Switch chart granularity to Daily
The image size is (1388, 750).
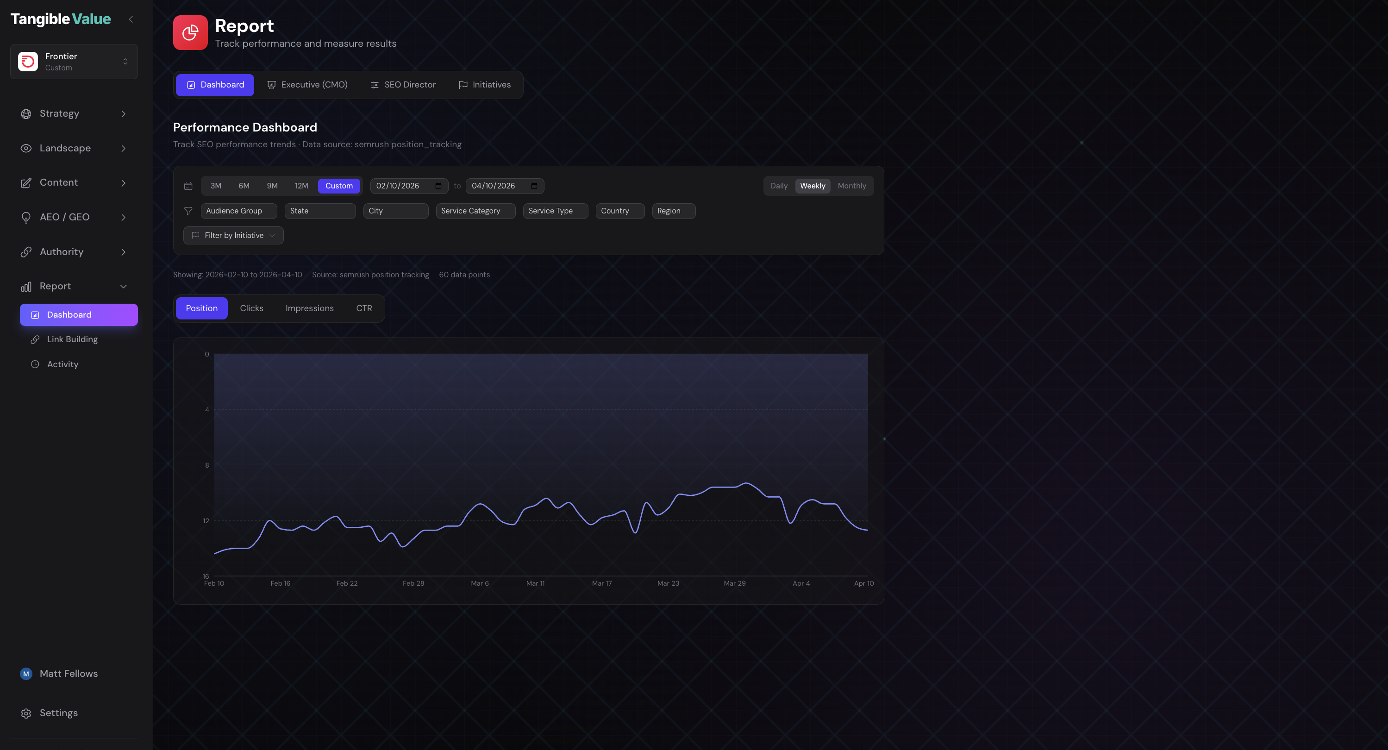pyautogui.click(x=778, y=186)
